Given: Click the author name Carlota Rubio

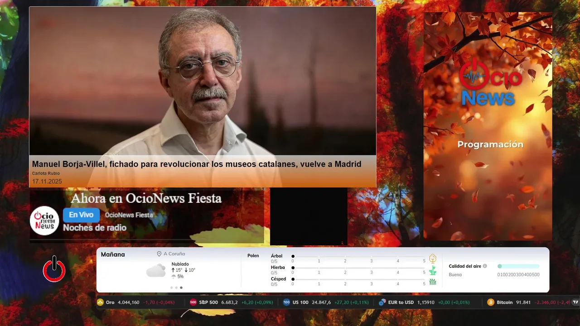Looking at the screenshot, I should (46, 173).
